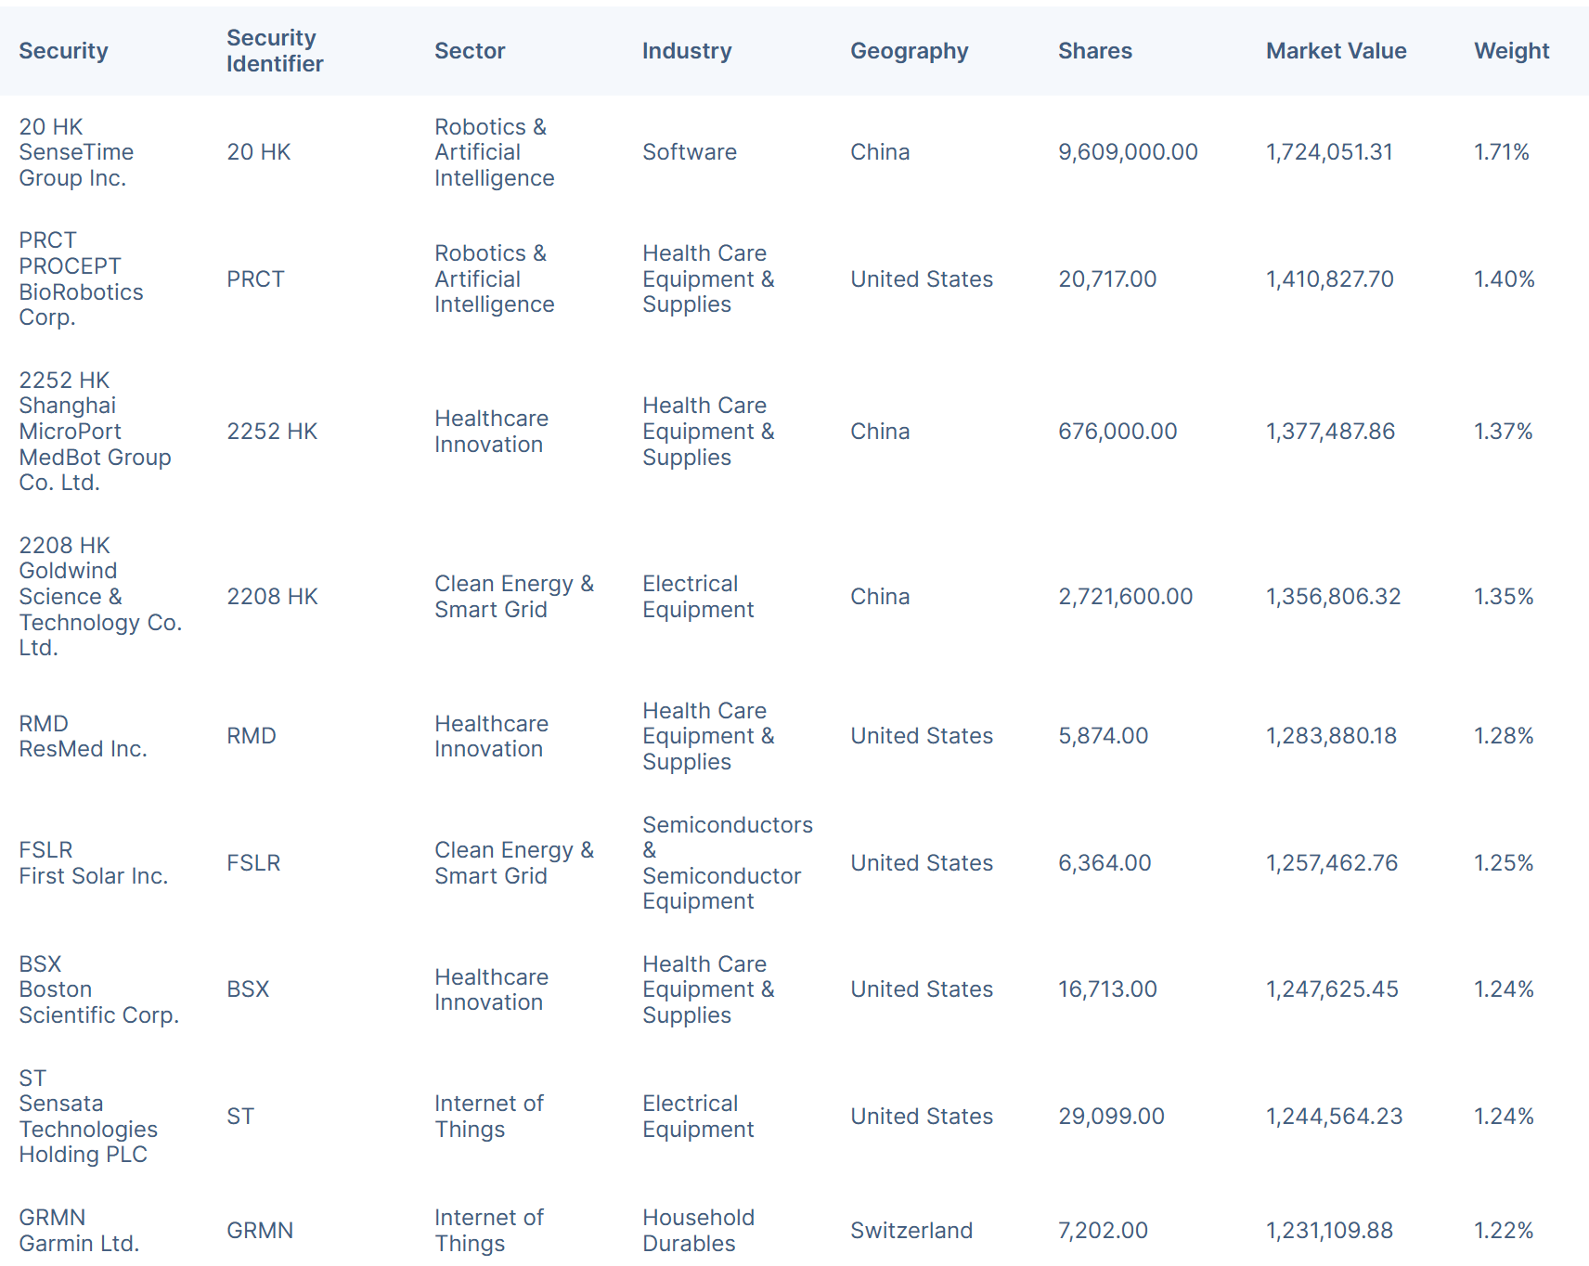The image size is (1589, 1266).
Task: Click the Market Value column header
Action: point(1336,51)
